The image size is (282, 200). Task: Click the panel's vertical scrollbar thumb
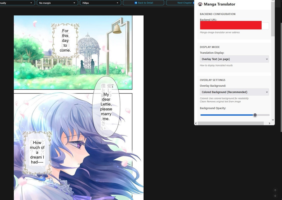click(273, 19)
